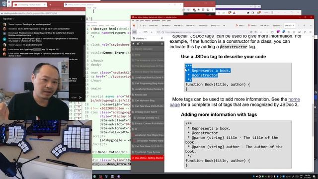Click the Firefox page vertical scrollbar
The image size is (318, 179).
point(314,103)
